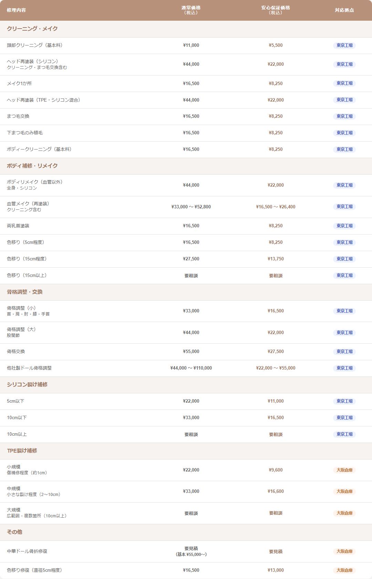This screenshot has width=372, height=579.
Task: Click 大阪倉庫 badge in 色移り修復 row
Action: point(344,570)
